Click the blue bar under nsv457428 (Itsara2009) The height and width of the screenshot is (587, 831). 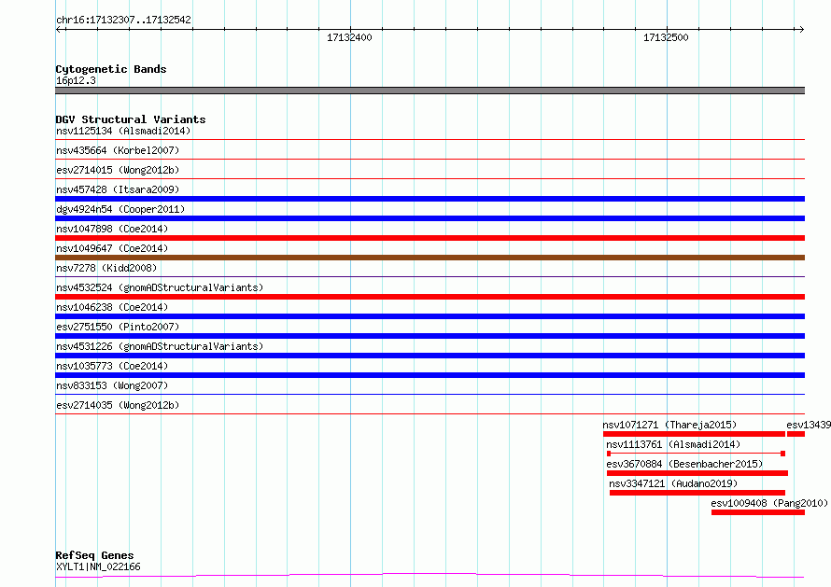coord(430,199)
